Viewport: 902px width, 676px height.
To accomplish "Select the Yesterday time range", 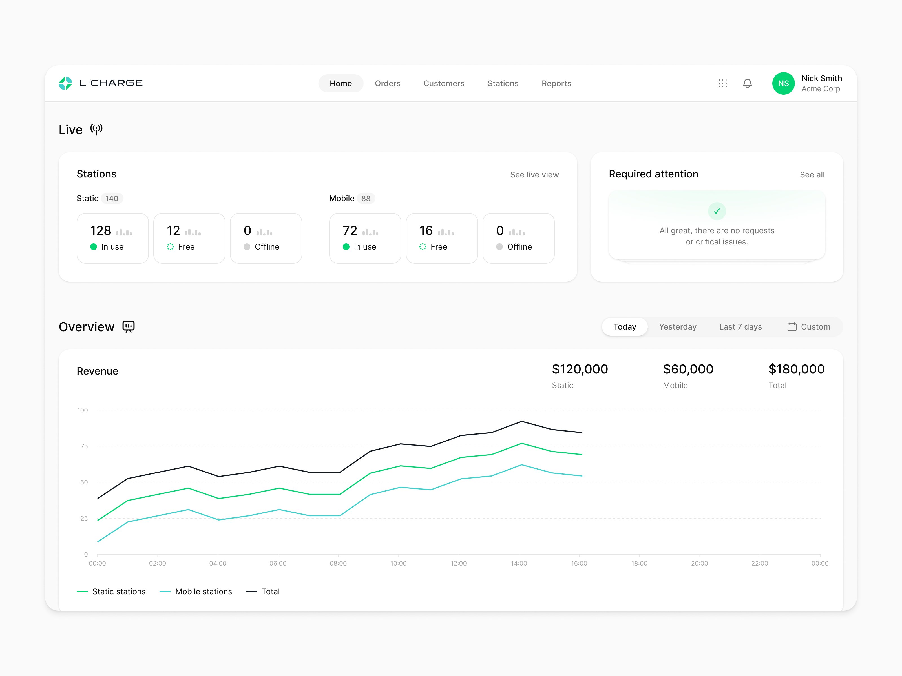I will tap(678, 327).
